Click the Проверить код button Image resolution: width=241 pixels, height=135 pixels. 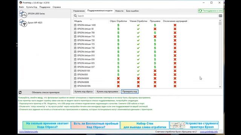130,91
